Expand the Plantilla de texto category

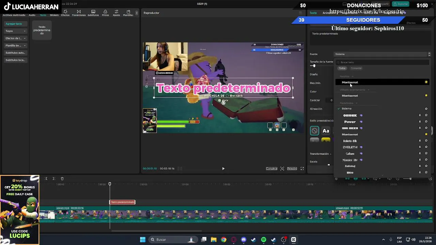(15, 46)
